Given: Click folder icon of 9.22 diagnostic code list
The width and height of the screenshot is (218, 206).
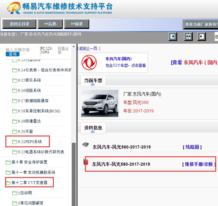Looking at the screenshot, I should click(x=15, y=152).
